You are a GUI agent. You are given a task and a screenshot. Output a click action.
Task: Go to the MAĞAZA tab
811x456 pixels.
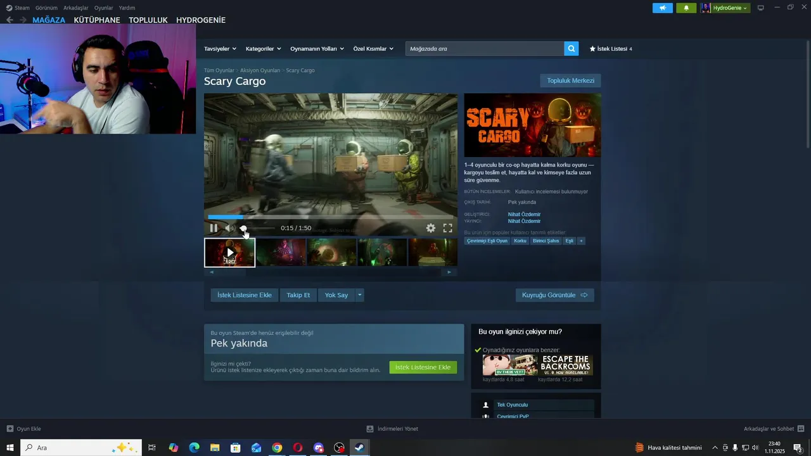(49, 20)
